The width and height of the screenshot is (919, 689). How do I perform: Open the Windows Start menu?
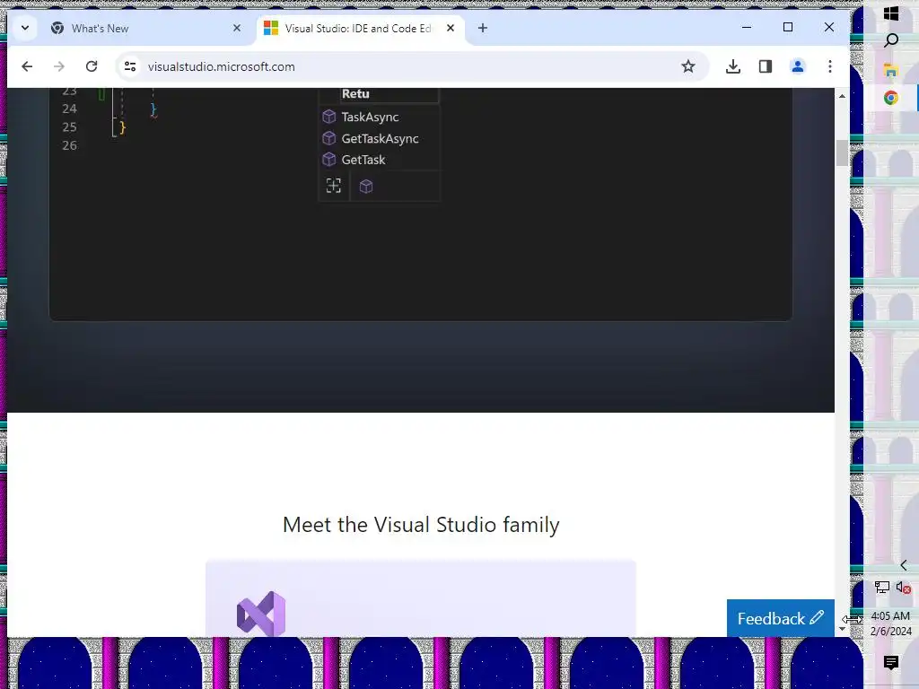891,13
